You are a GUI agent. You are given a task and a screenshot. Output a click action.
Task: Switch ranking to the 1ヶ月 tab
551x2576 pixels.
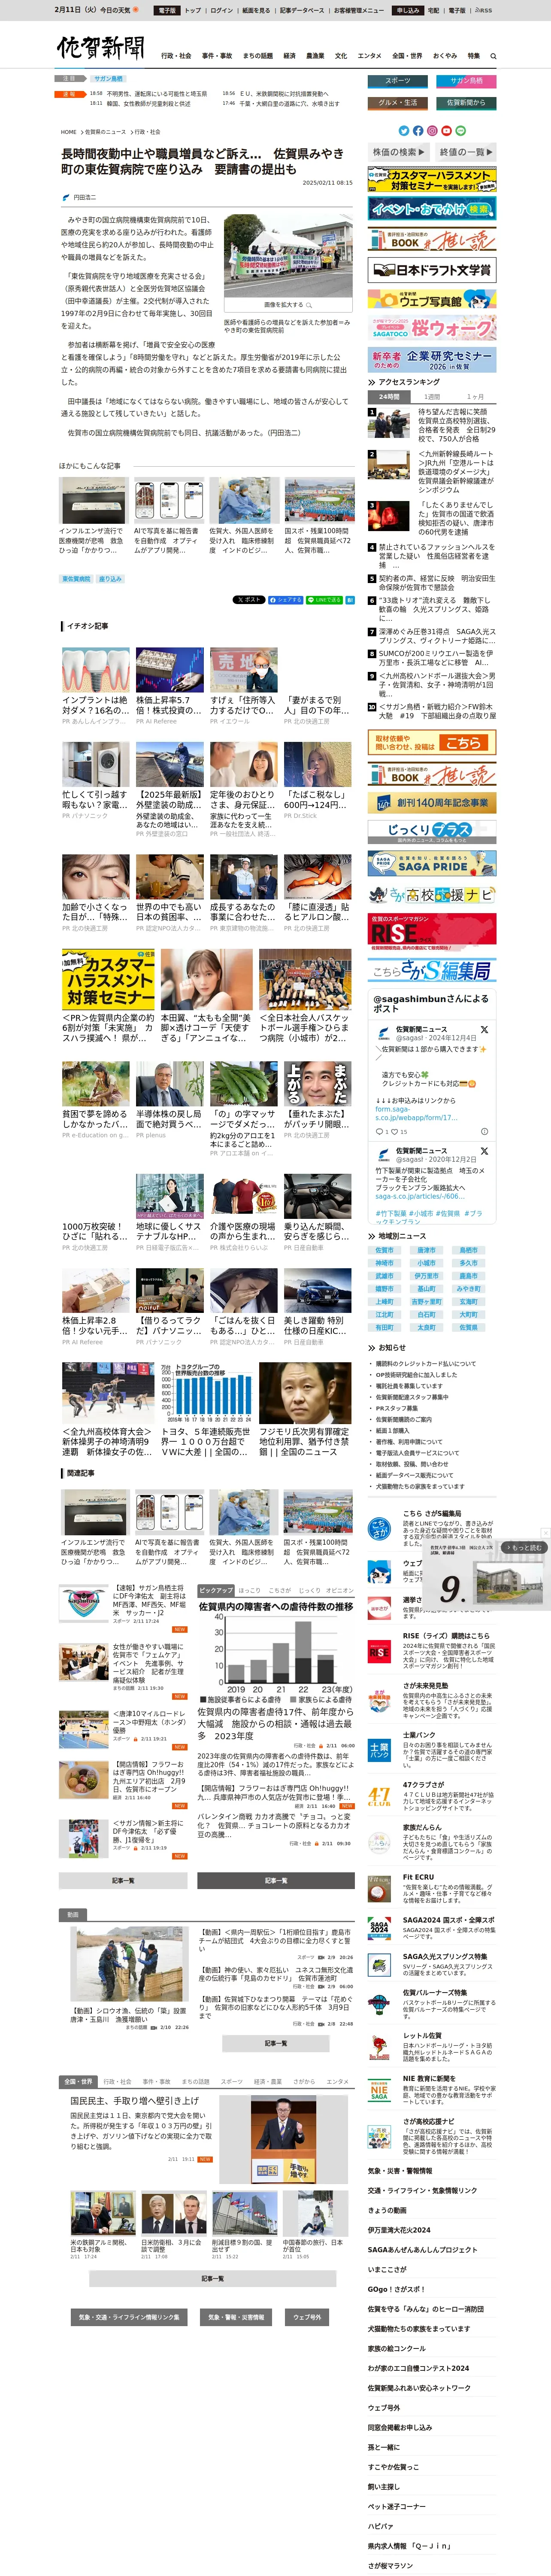click(x=476, y=397)
